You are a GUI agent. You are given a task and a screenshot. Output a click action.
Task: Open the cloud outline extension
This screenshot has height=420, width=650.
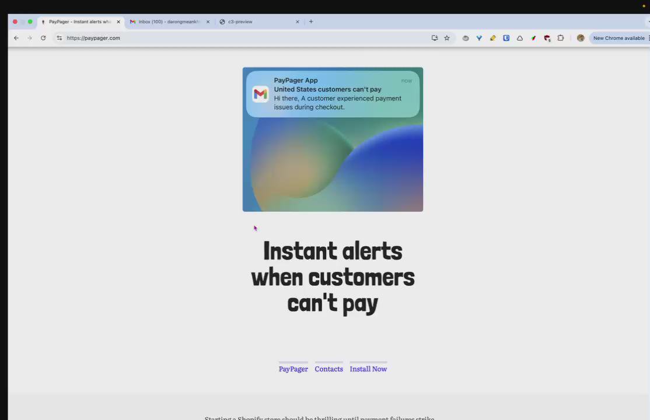click(520, 38)
